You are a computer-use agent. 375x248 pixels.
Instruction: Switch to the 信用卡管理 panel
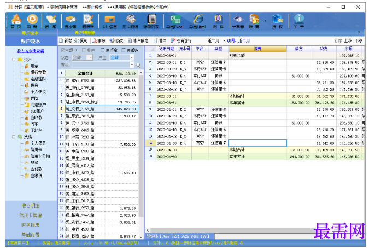31,216
